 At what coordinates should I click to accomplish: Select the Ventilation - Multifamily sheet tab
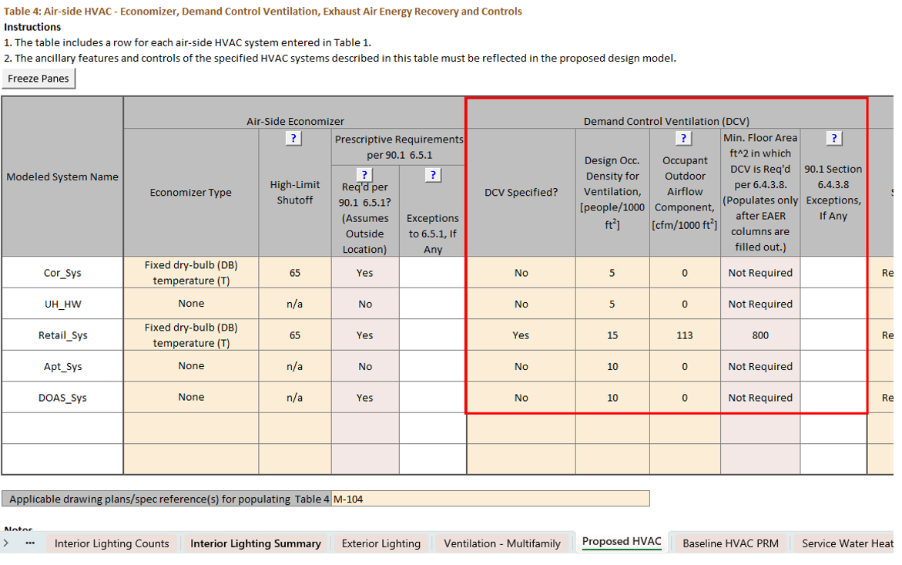tap(502, 543)
